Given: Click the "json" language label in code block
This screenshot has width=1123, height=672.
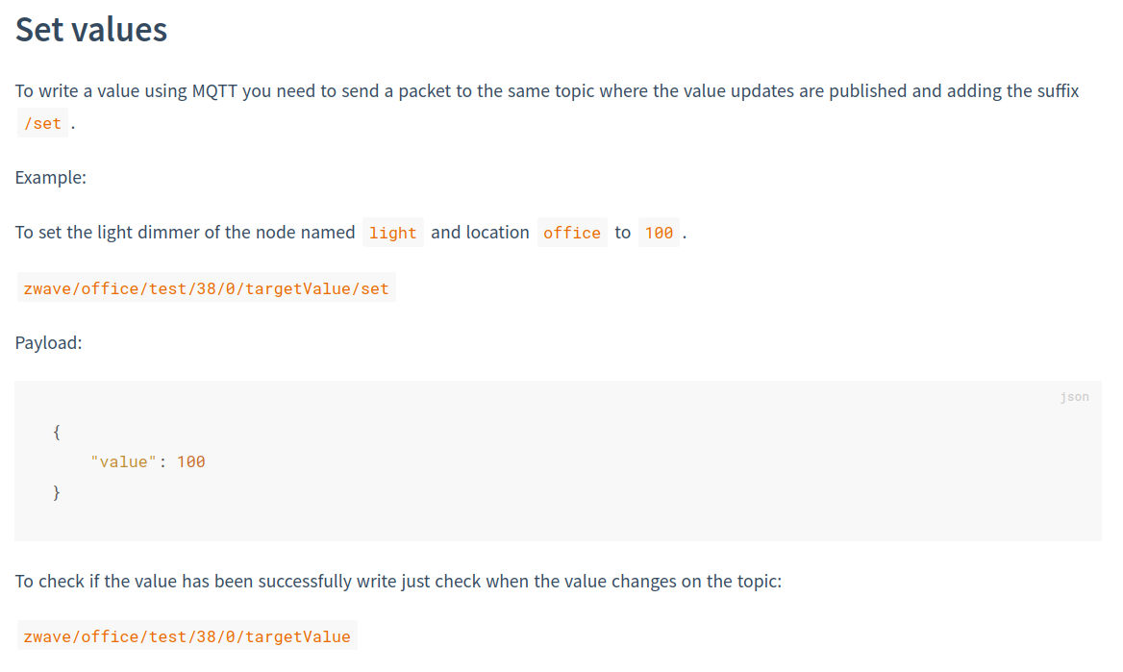Looking at the screenshot, I should point(1074,397).
